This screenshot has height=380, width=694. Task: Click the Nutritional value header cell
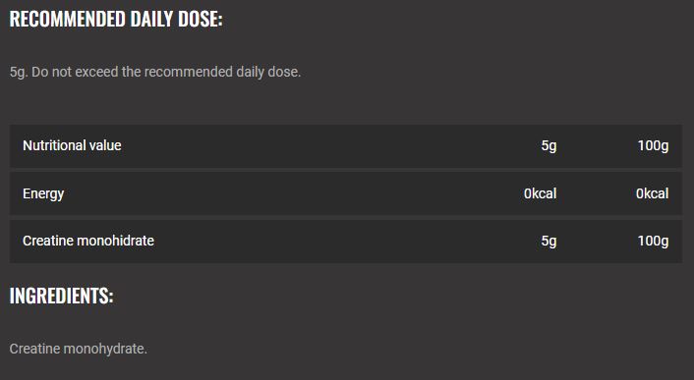pyautogui.click(x=72, y=145)
